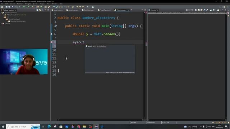Screen dimensions: 230x129
Task: Click the New Java Class toolbar icon
Action: click(41, 7)
